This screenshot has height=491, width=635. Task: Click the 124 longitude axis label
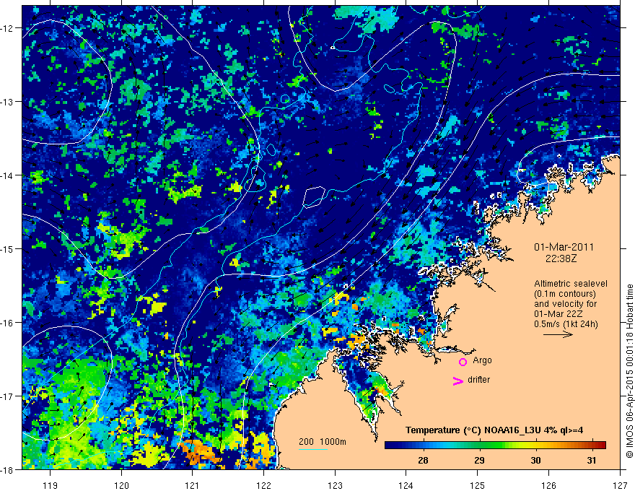point(406,485)
